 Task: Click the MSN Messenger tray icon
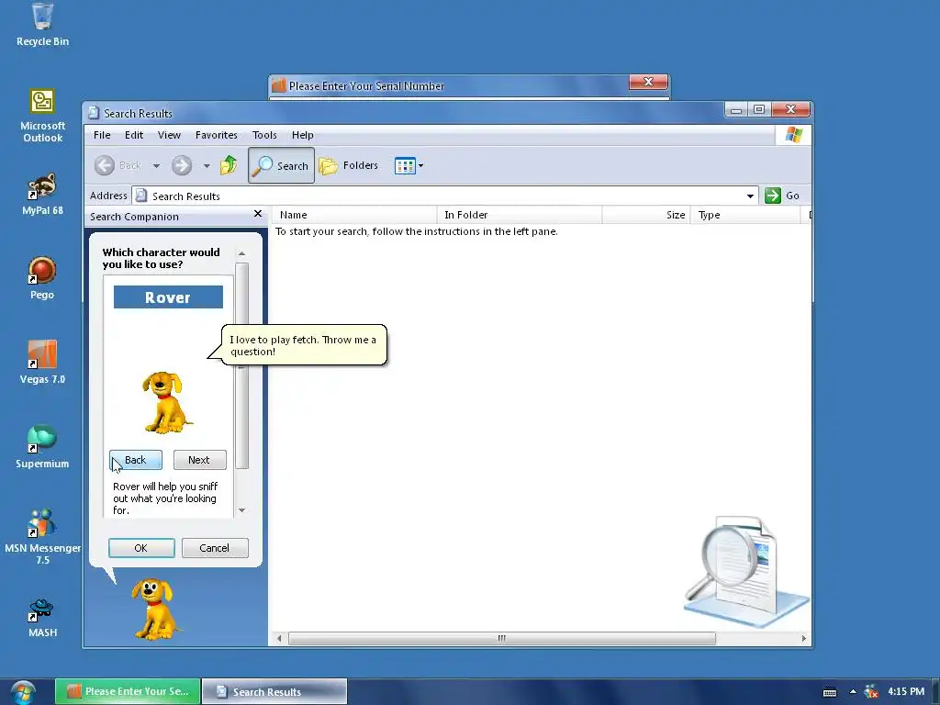[x=870, y=692]
